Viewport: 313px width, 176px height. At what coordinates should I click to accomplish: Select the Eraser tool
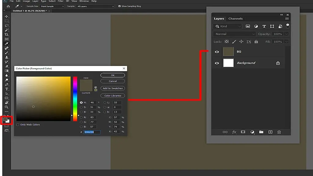click(x=7, y=66)
